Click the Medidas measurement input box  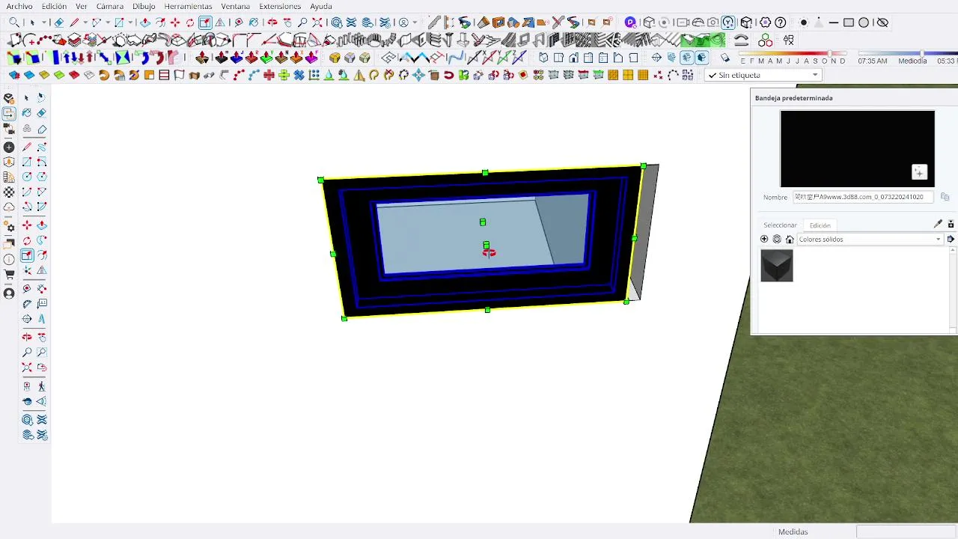coord(906,532)
